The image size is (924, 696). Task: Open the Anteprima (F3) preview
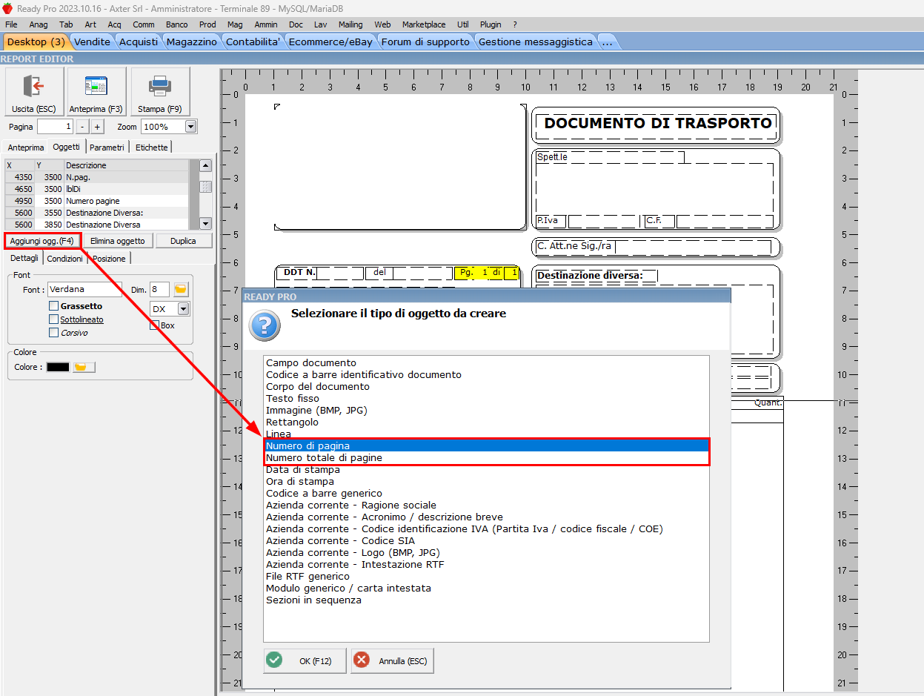click(x=96, y=92)
